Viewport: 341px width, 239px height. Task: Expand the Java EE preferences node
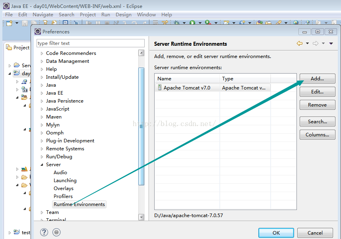click(x=42, y=93)
